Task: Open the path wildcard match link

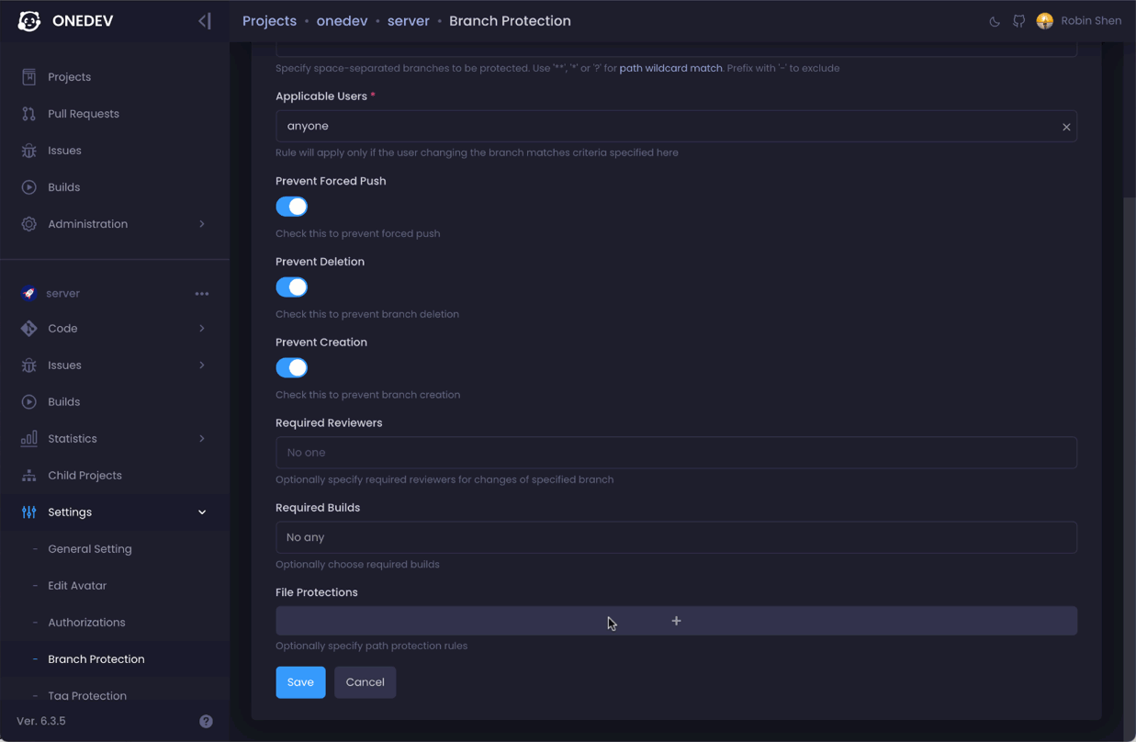Action: [670, 68]
